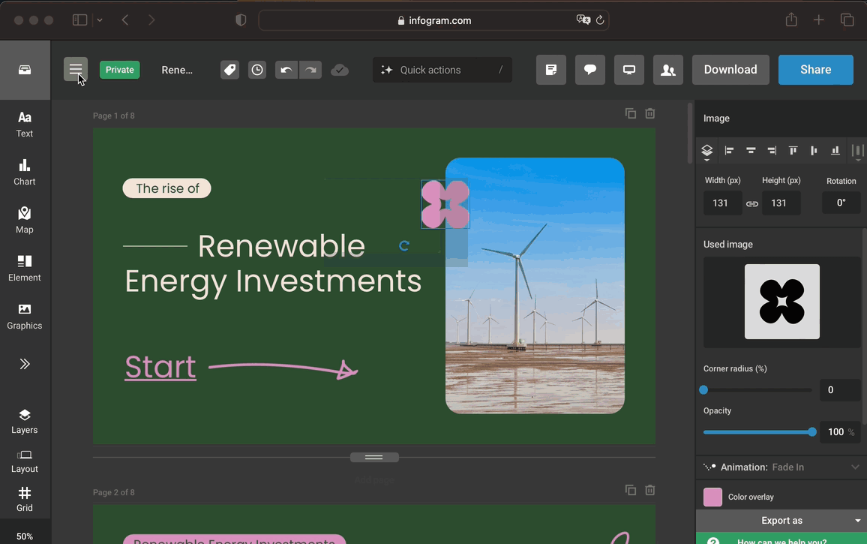
Task: Align selection to vertical middle
Action: pyautogui.click(x=814, y=151)
